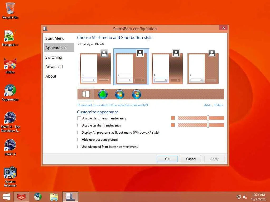This screenshot has height=202, width=270.
Task: Click taskbar color swatch
Action: point(173,125)
